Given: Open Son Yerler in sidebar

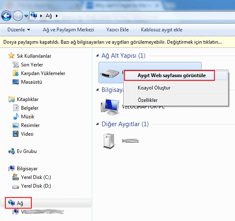Looking at the screenshot, I should (32, 65).
